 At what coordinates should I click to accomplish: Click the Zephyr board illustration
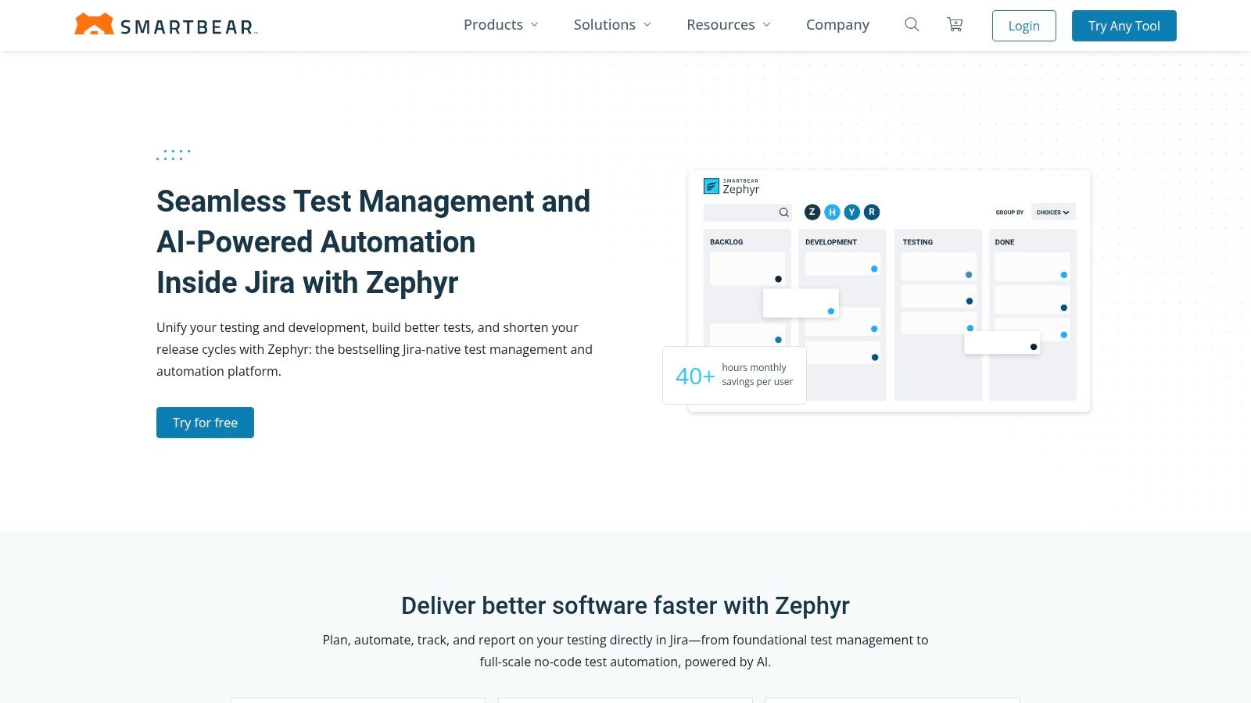[877, 291]
